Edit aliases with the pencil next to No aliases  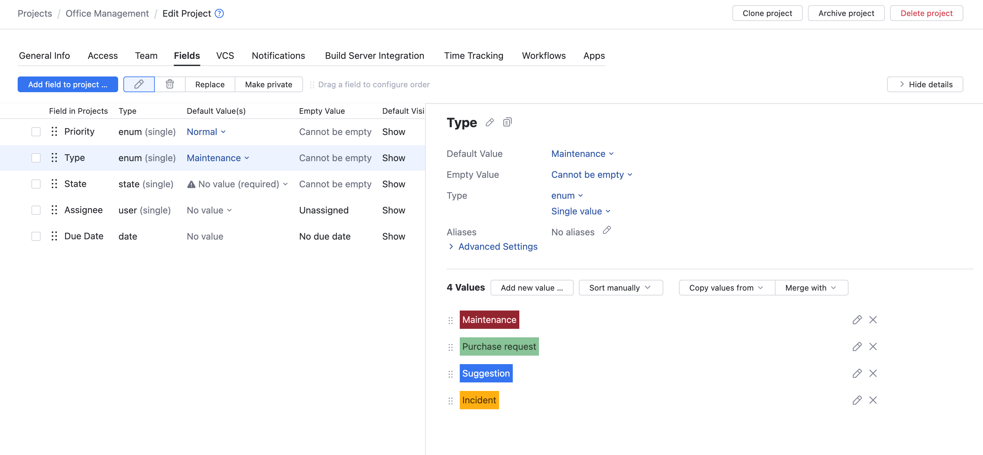pos(607,230)
